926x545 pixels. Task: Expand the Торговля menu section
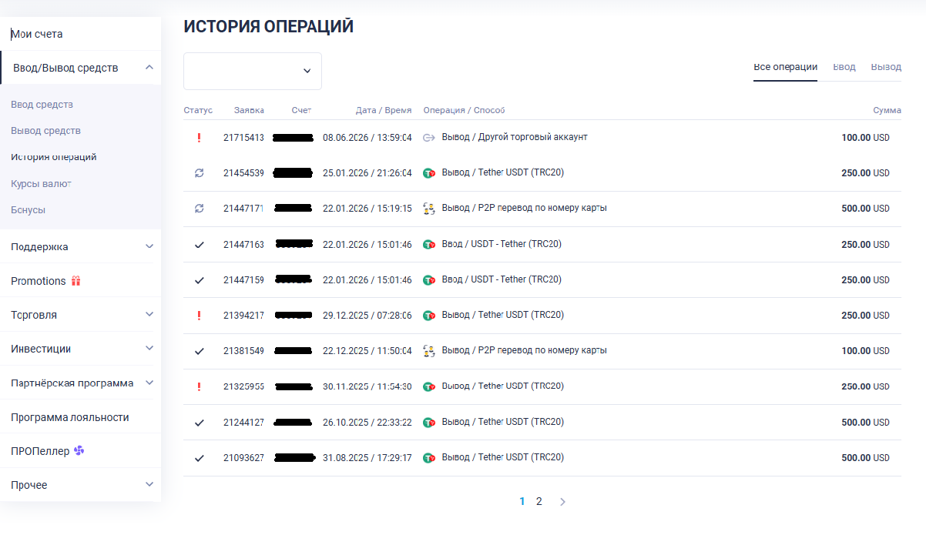click(x=149, y=314)
